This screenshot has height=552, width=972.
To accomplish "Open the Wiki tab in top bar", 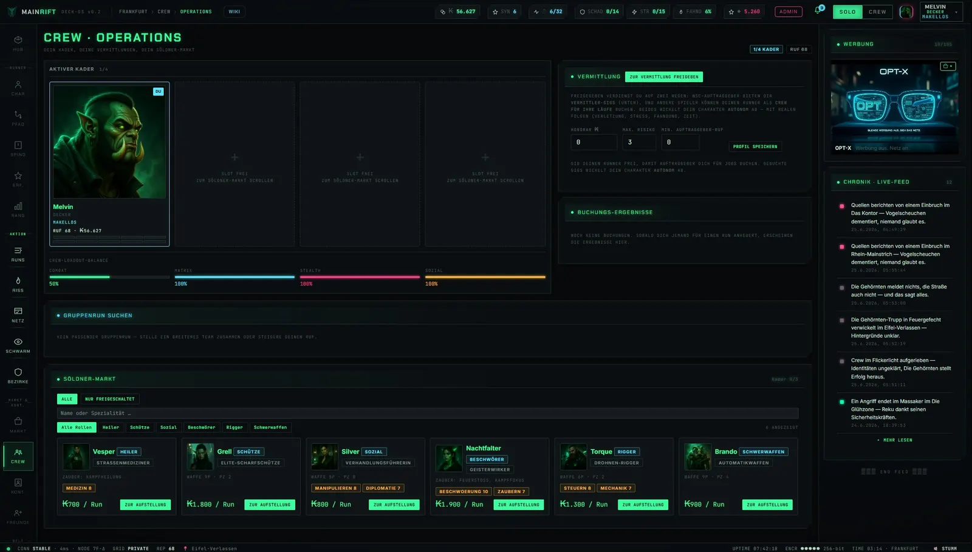I will [x=234, y=12].
